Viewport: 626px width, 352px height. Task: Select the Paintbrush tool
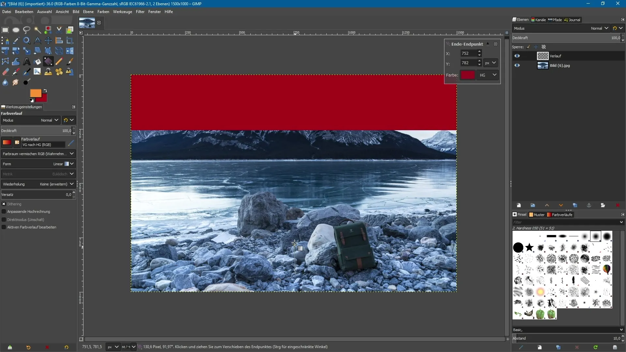pos(70,61)
